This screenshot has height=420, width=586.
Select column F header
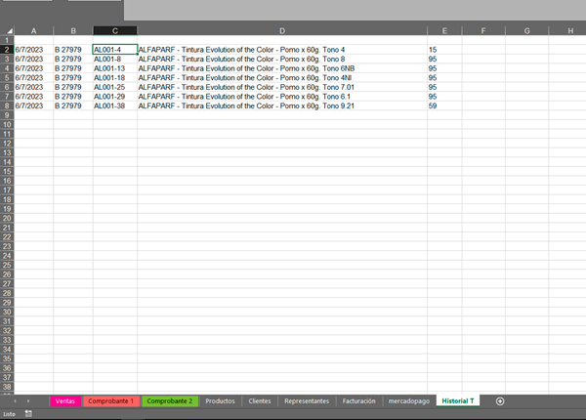point(483,30)
